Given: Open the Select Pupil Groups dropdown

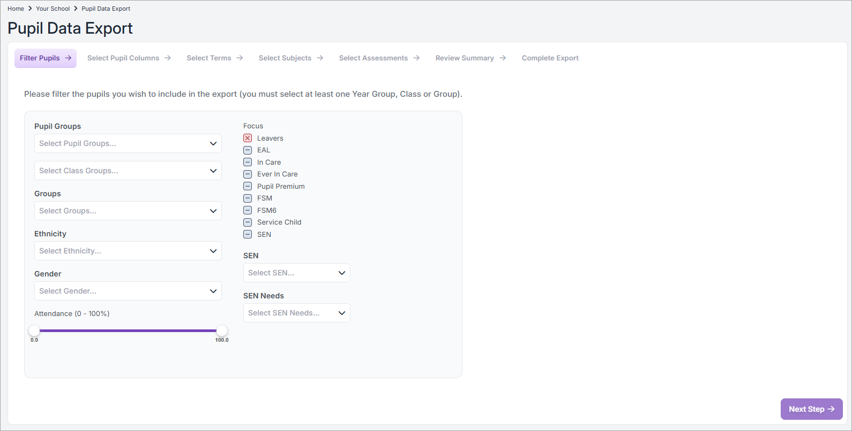Looking at the screenshot, I should pyautogui.click(x=128, y=143).
